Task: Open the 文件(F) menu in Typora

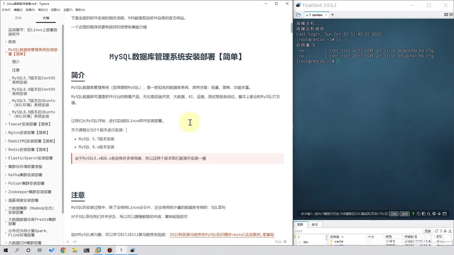Action: [x=6, y=10]
